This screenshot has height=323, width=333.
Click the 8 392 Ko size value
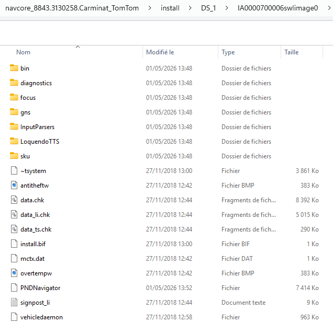tap(307, 200)
